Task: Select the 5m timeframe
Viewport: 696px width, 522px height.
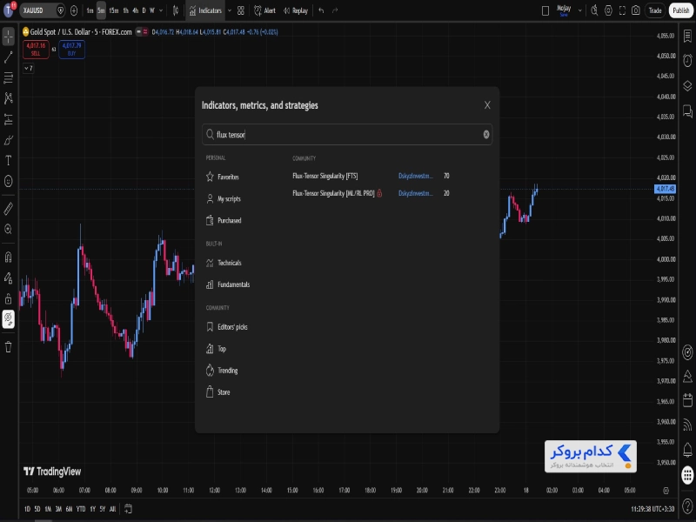Action: [101, 10]
